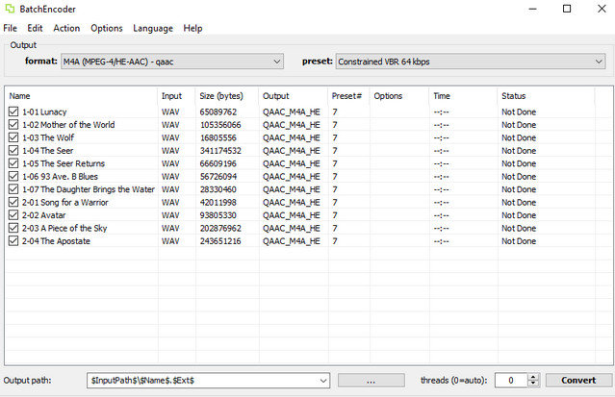Screen dimensions: 615x397
Task: Sort by the Output column header
Action: tap(293, 96)
